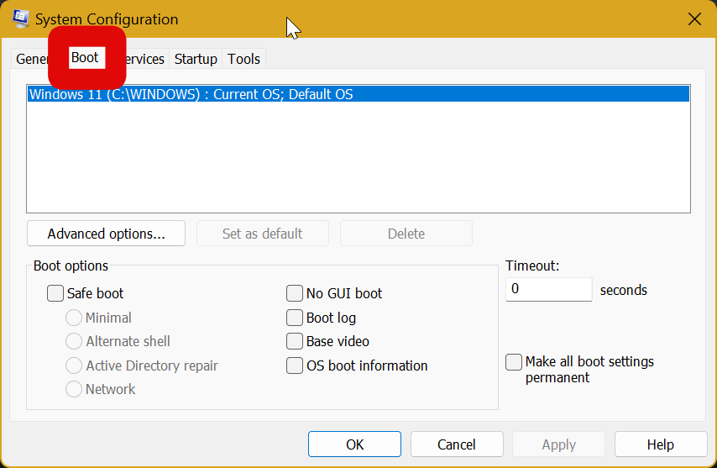Image resolution: width=717 pixels, height=468 pixels.
Task: Switch to the Startup tab
Action: (x=196, y=59)
